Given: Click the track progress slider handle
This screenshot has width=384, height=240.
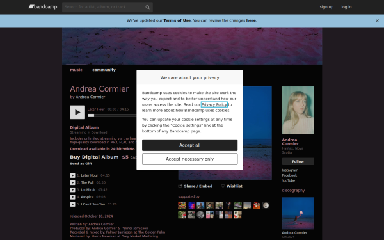Looking at the screenshot, I should coord(91,115).
